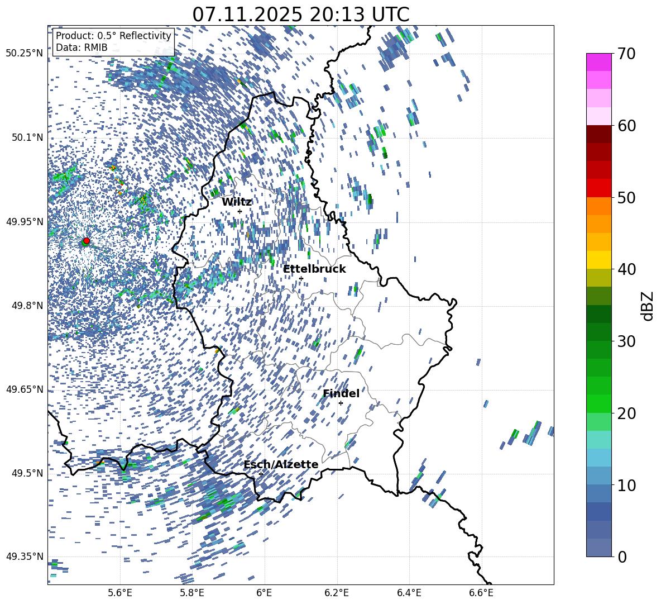Click the cross marker under Findel
The image size is (661, 604).
click(x=341, y=403)
